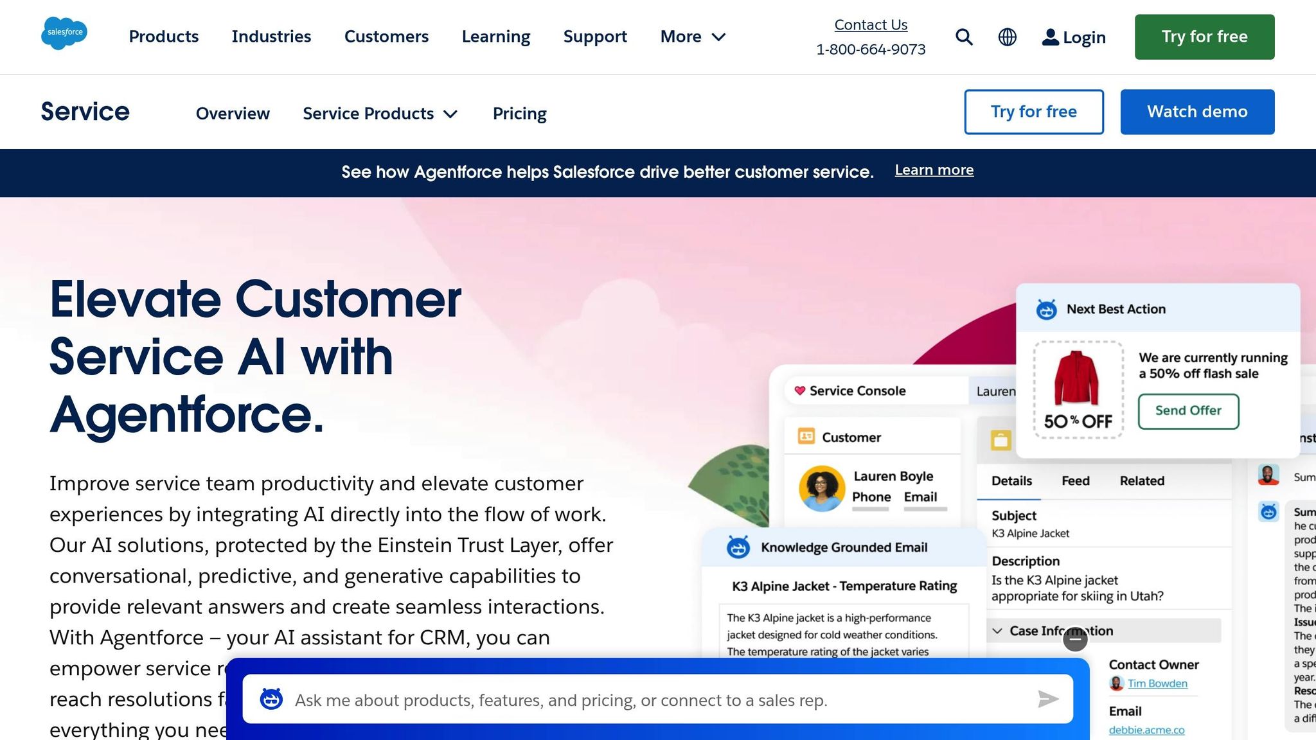Click the Service section heading
Viewport: 1316px width, 740px height.
85,112
